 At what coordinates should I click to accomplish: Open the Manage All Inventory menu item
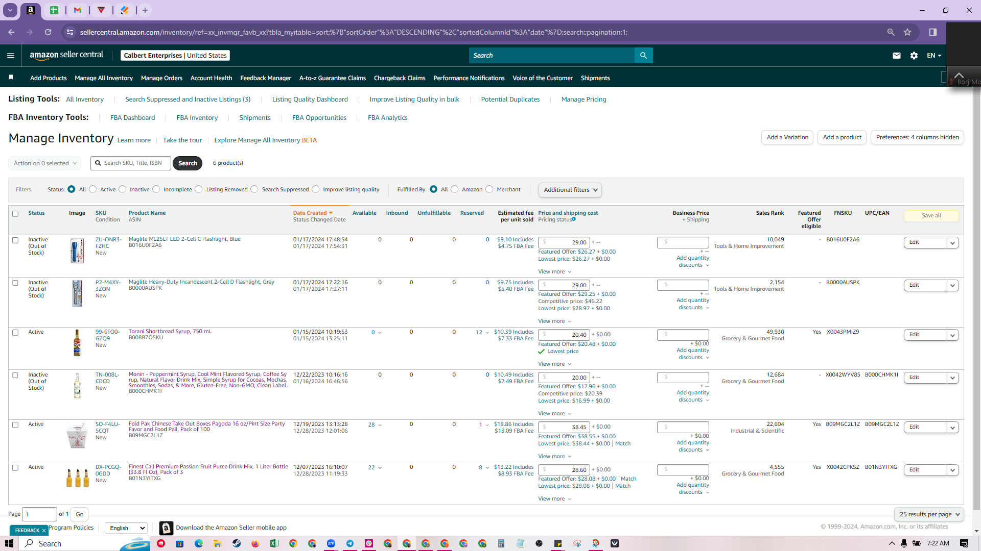[x=104, y=78]
